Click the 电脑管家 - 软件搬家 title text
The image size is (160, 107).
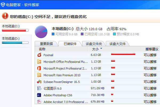23,5
